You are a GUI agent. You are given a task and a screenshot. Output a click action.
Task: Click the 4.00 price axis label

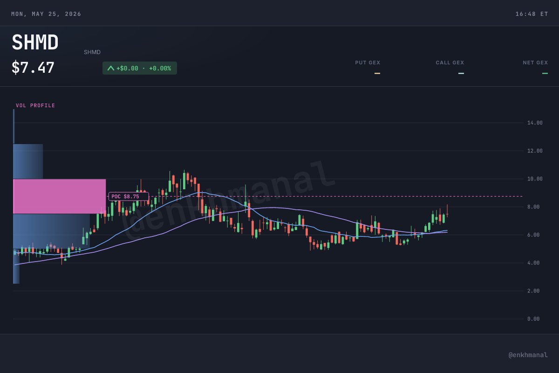[x=533, y=262]
